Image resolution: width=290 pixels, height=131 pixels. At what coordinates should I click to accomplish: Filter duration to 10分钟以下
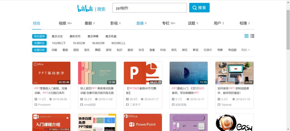point(59,43)
